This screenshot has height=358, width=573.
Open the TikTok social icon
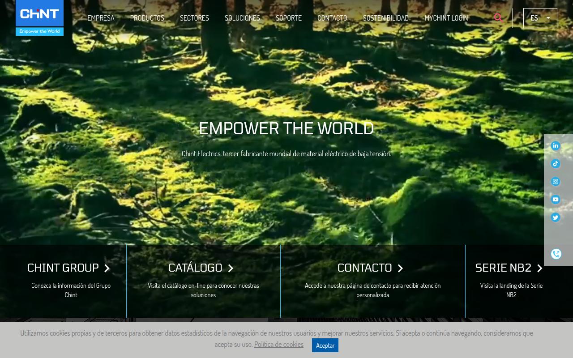coord(556,164)
